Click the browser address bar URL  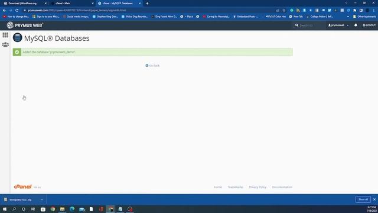click(x=77, y=11)
